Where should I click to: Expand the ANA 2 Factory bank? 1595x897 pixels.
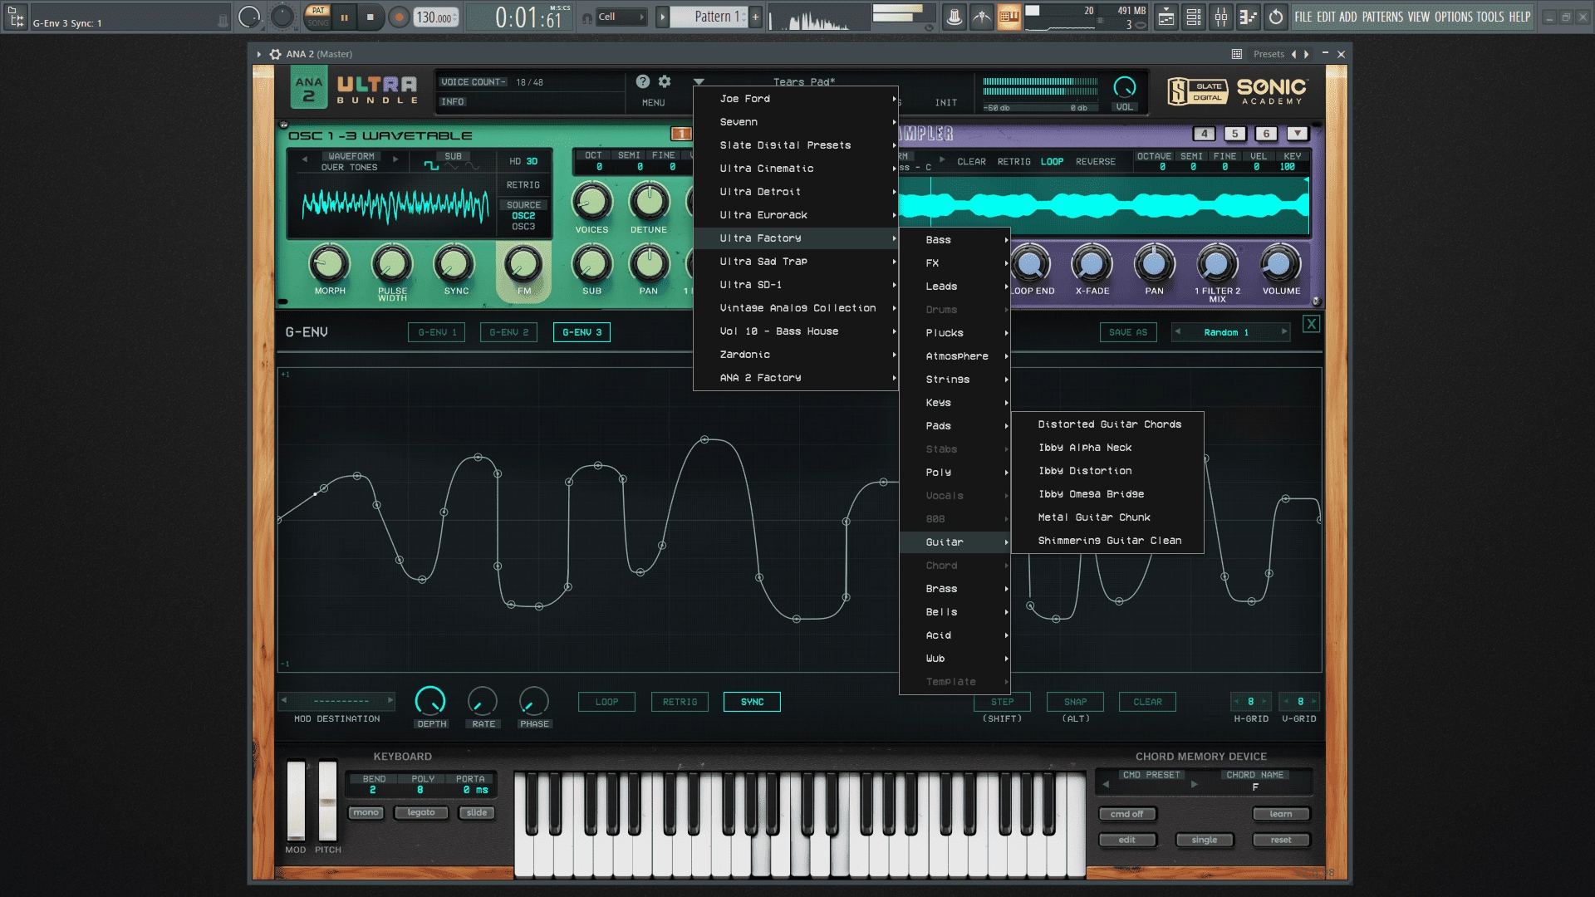[x=796, y=377]
